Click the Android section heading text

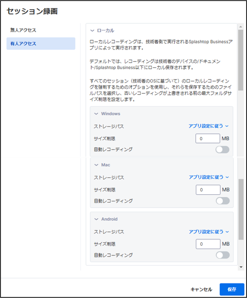tap(109, 219)
